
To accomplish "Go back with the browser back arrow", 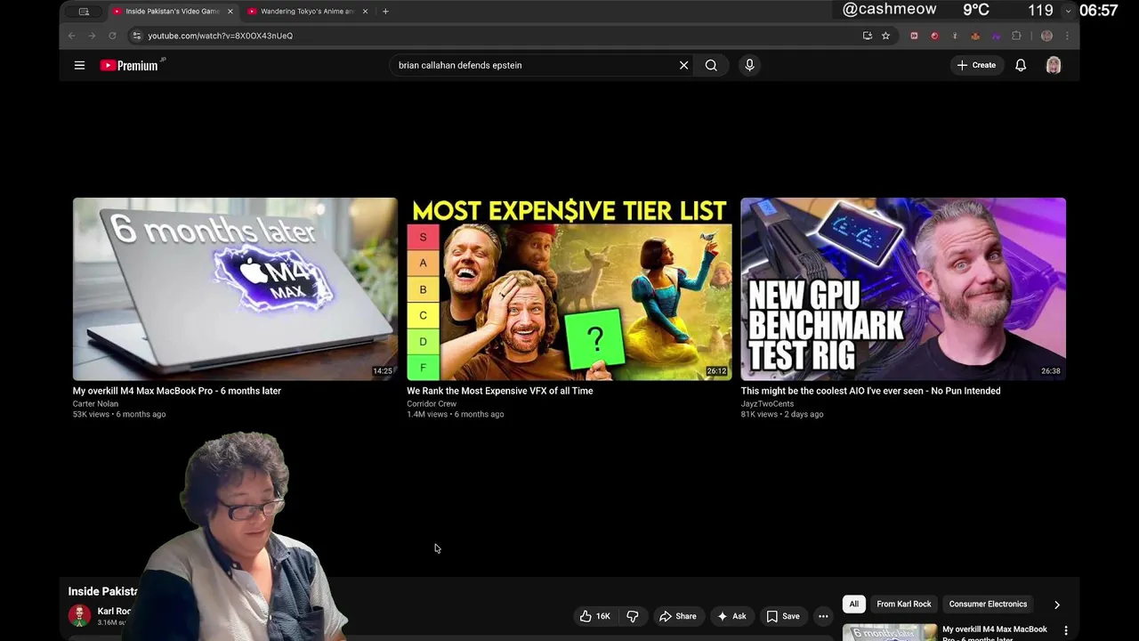I will pyautogui.click(x=72, y=36).
